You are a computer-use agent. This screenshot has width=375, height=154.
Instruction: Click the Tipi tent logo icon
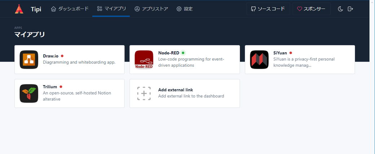click(x=19, y=9)
